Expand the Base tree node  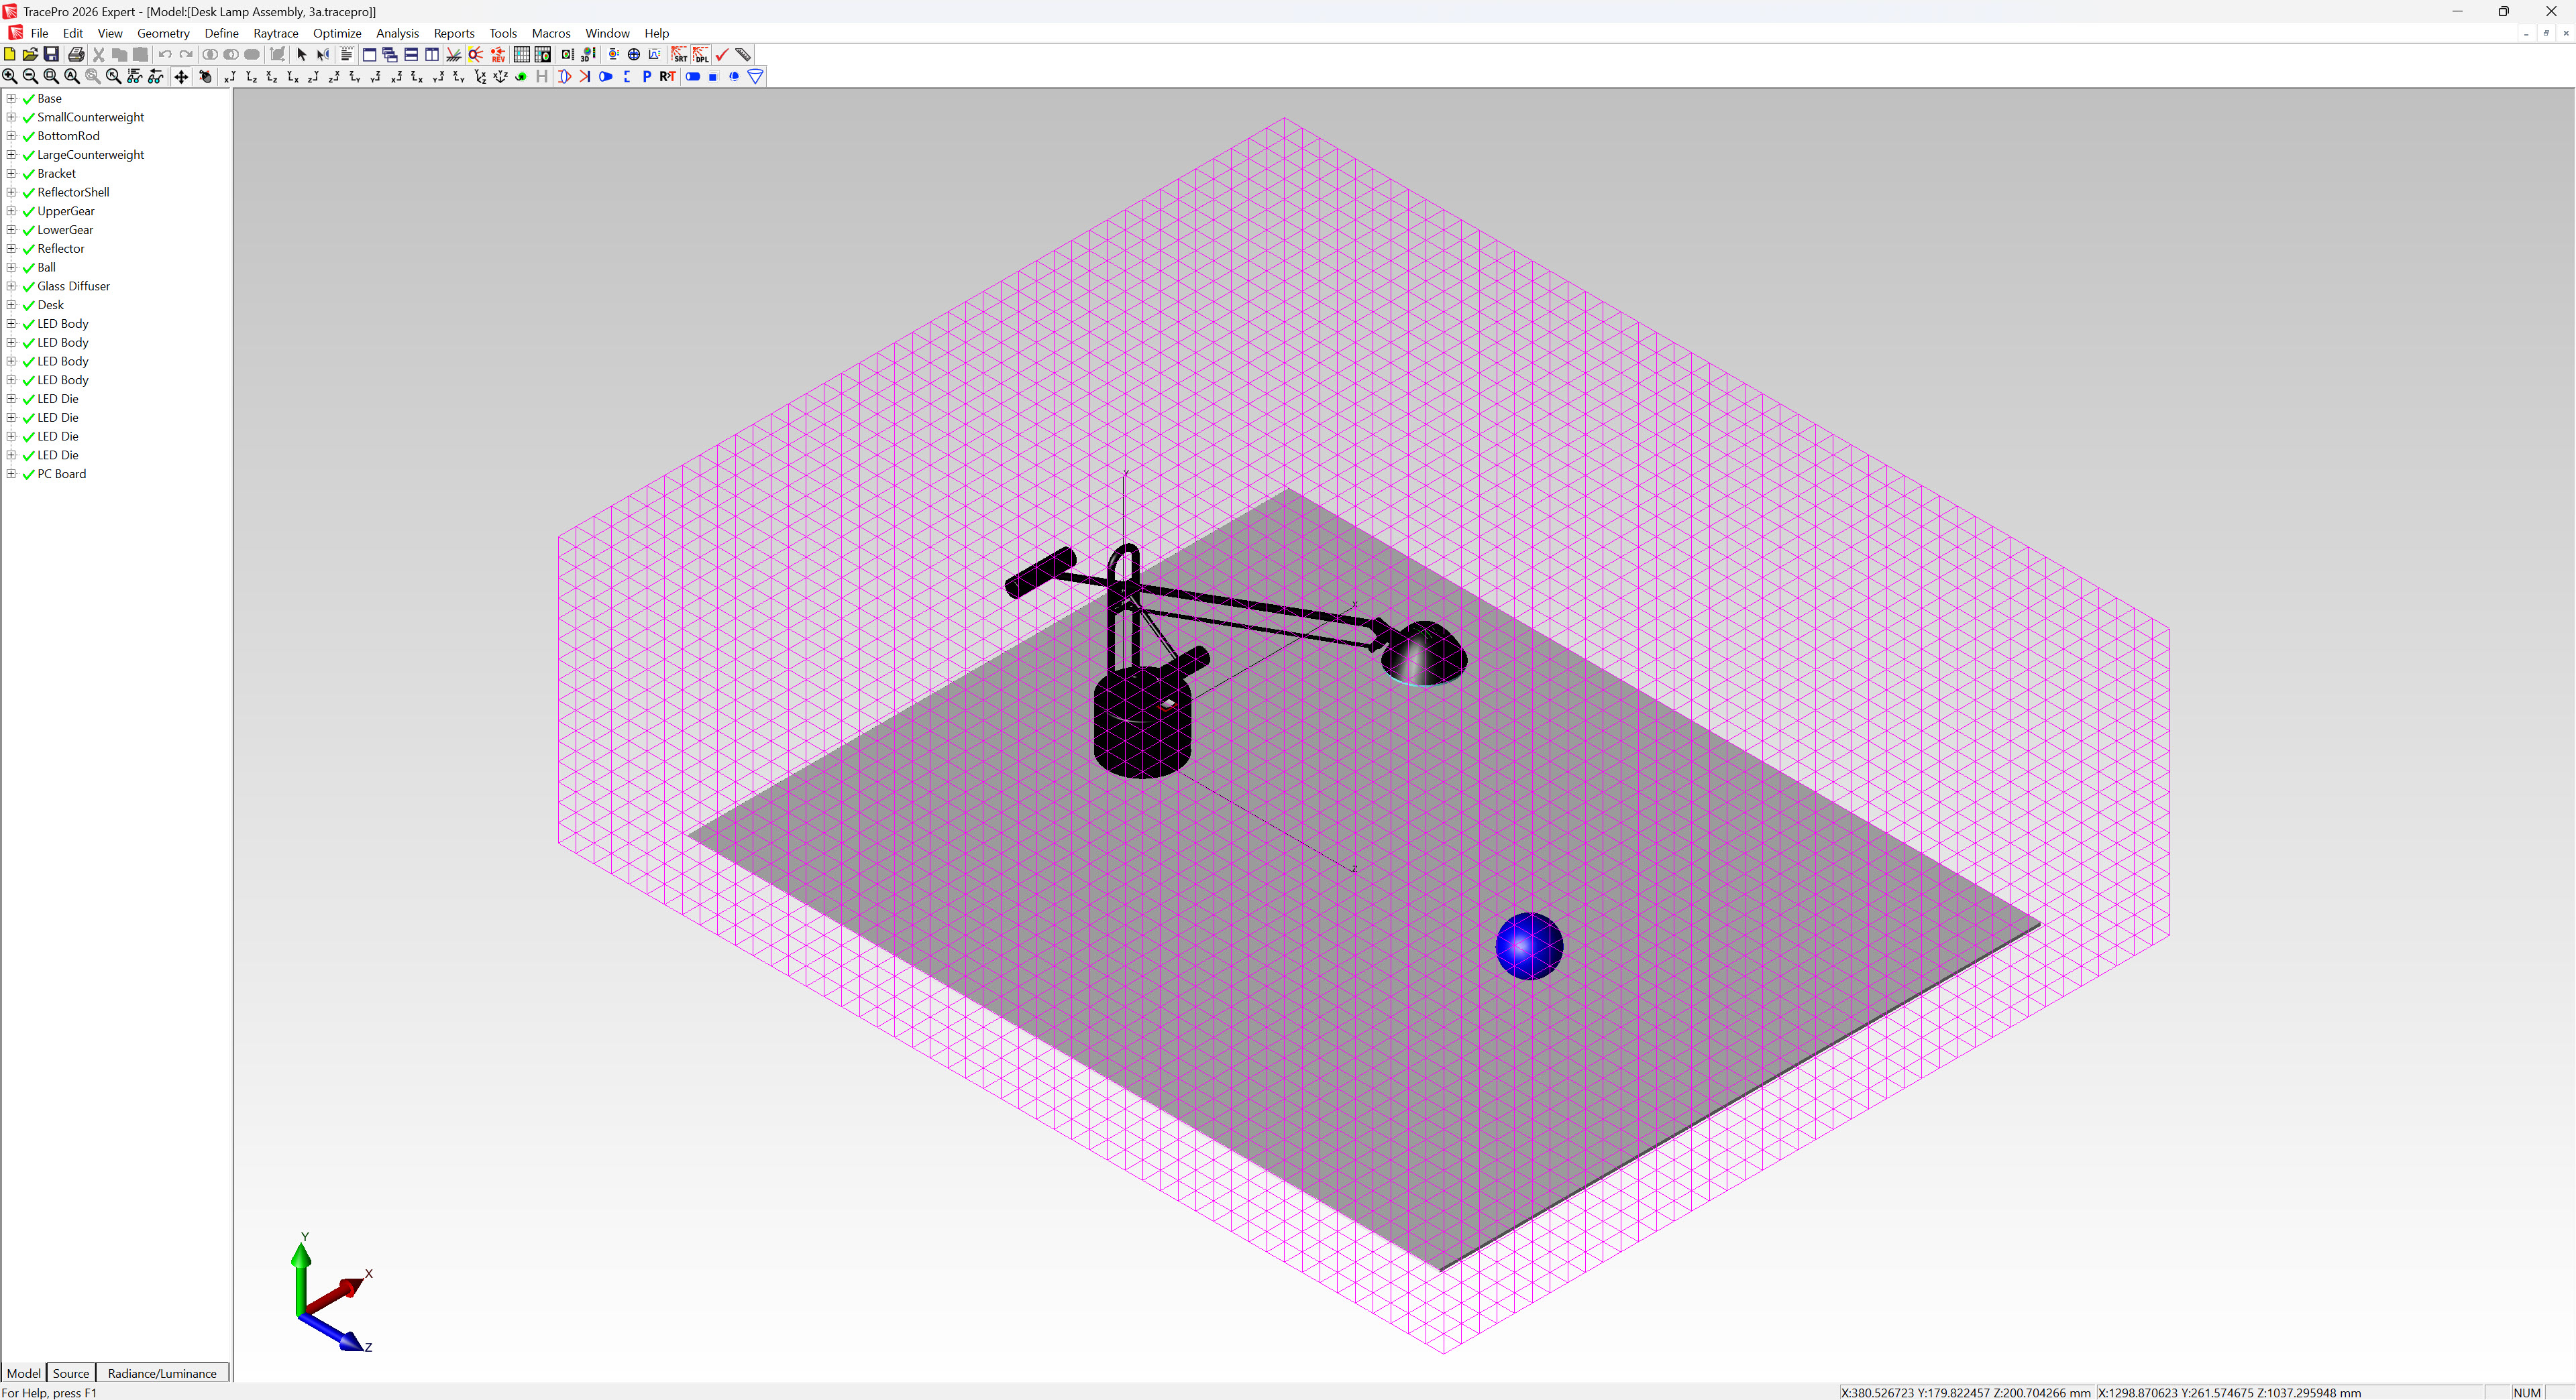(11, 98)
